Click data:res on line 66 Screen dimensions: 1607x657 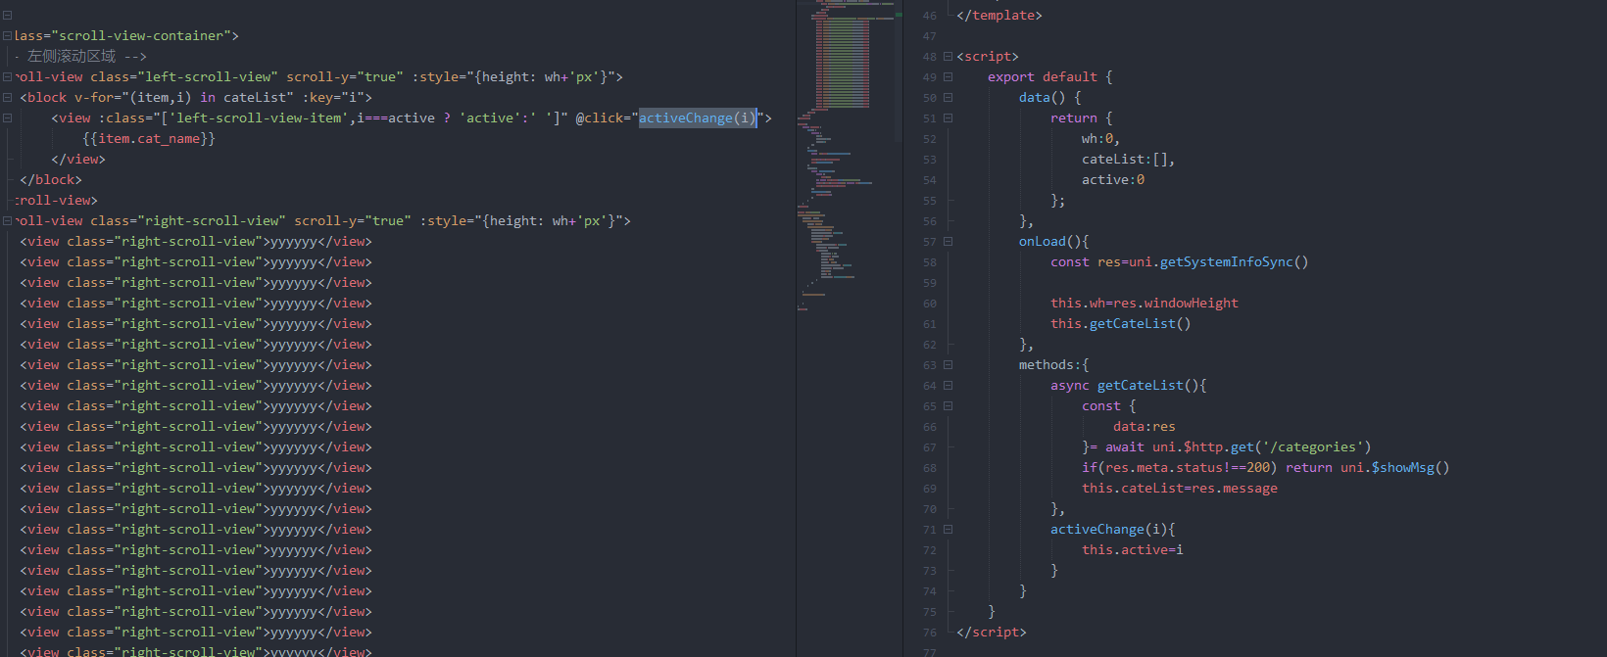click(x=1144, y=427)
